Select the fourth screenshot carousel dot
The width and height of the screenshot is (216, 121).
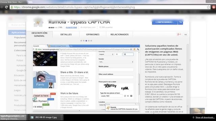pyautogui.click(x=89, y=41)
